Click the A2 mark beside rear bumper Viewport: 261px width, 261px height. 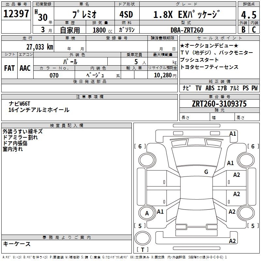[x=232, y=241]
